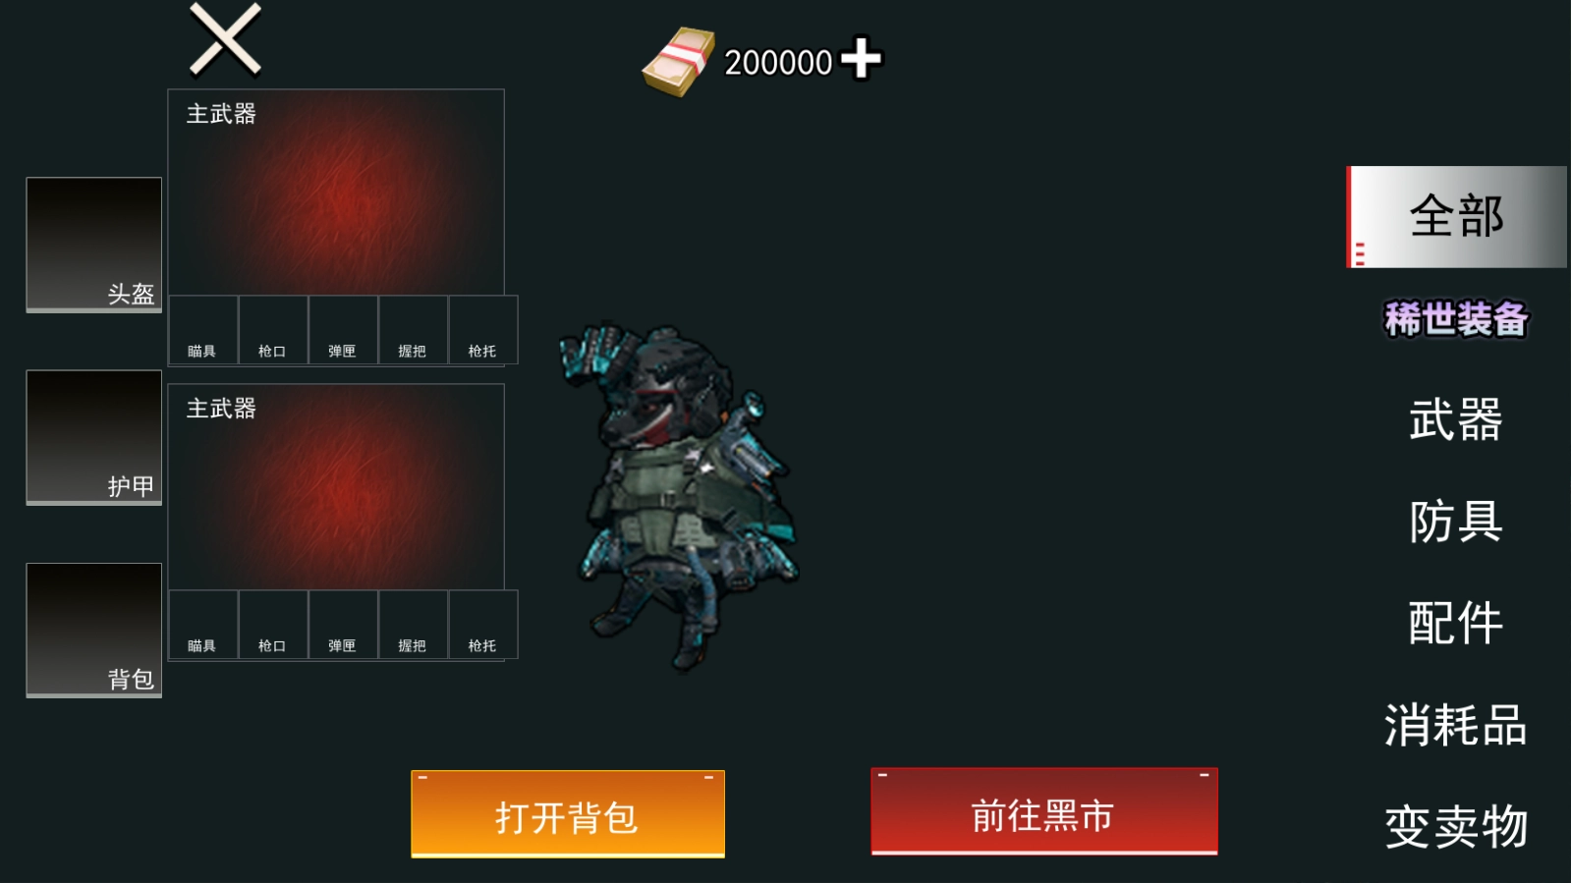Click the 前往黑市 red button
The image size is (1571, 883).
coord(1044,811)
